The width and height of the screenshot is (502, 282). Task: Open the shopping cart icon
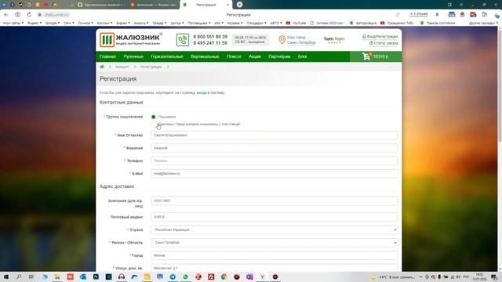pos(366,56)
